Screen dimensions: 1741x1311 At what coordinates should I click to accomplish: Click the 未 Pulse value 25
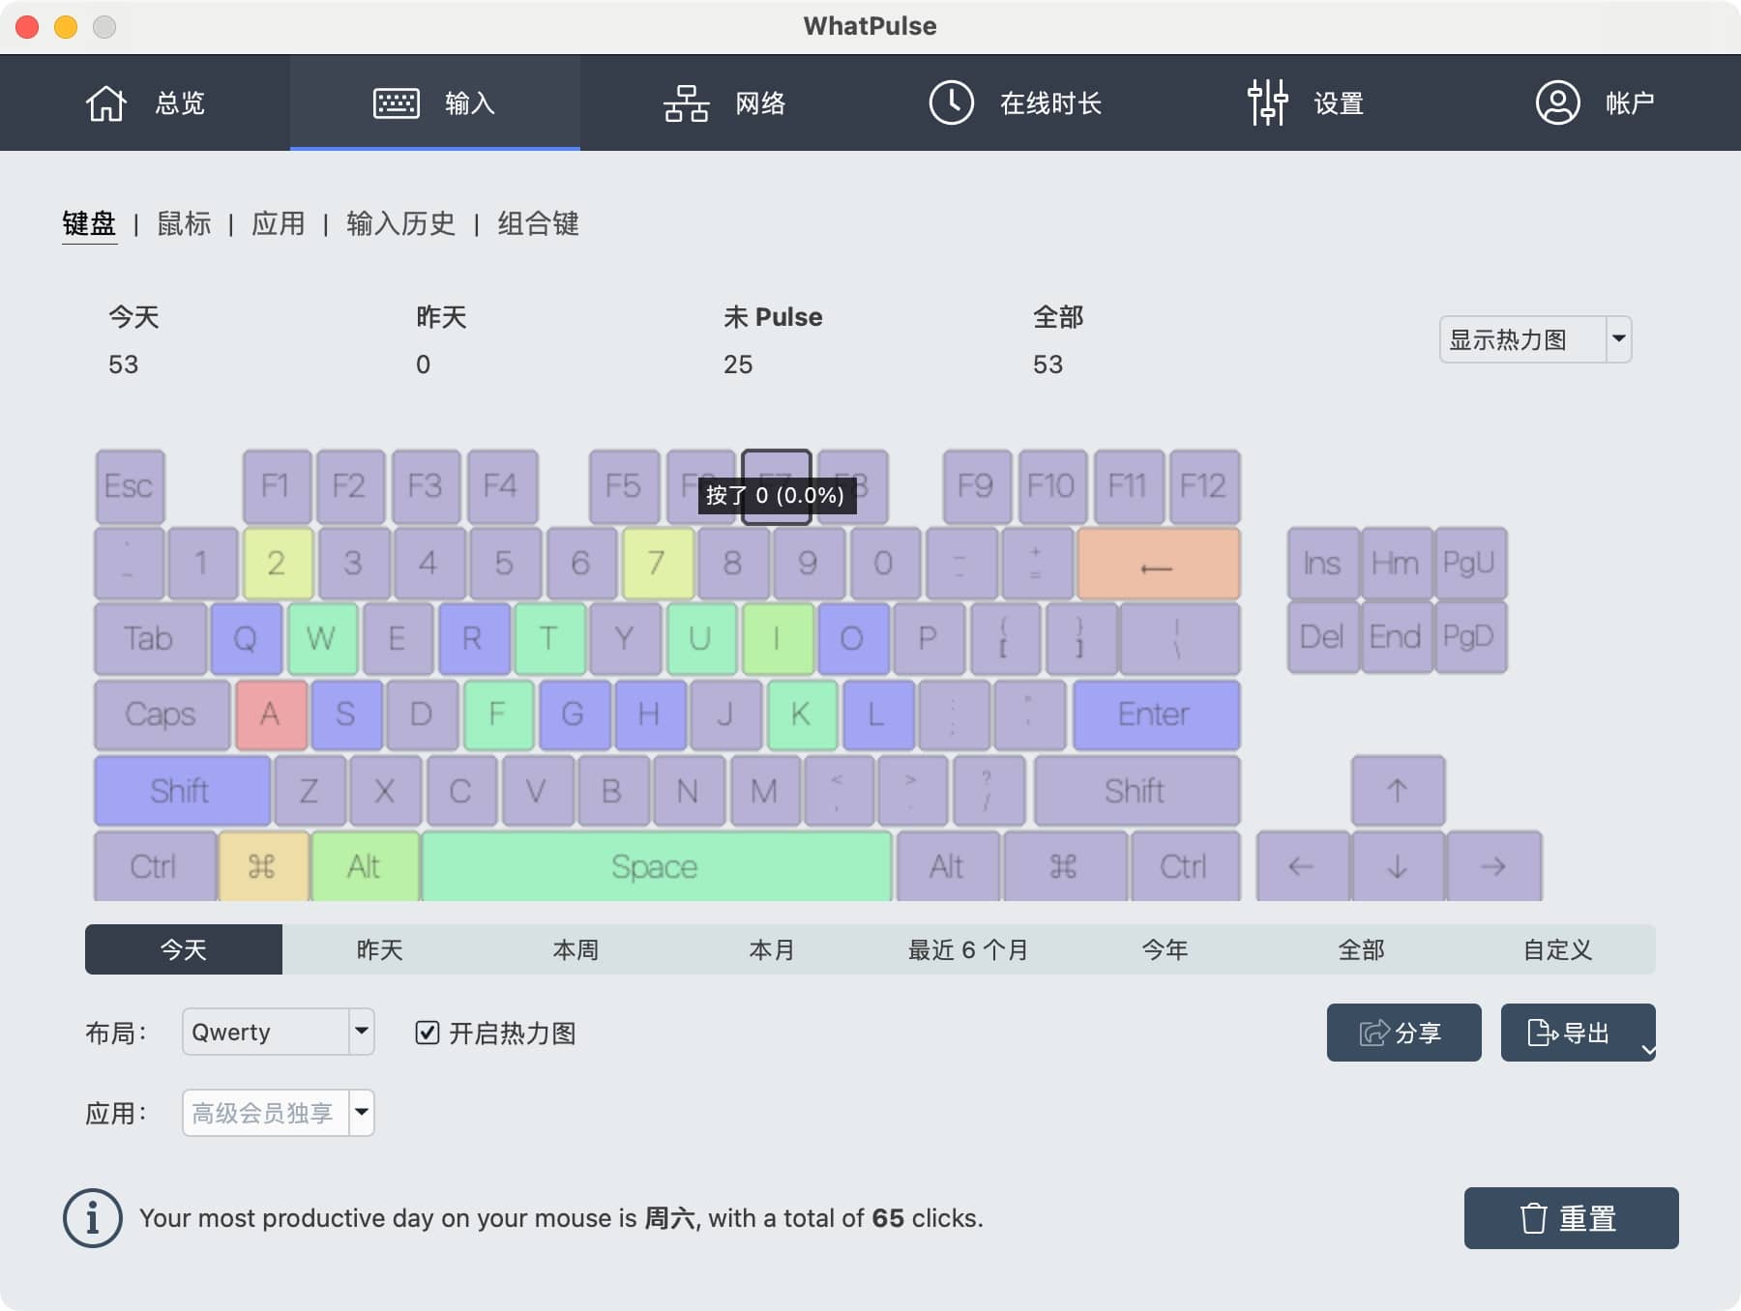738,364
